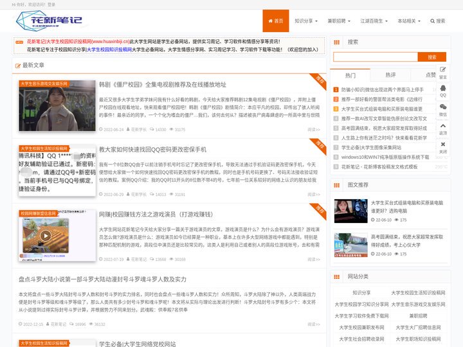Screen dimensions: 463x347
Task: Click the 游戏演员 video thumbnail
Action: click(x=57, y=235)
